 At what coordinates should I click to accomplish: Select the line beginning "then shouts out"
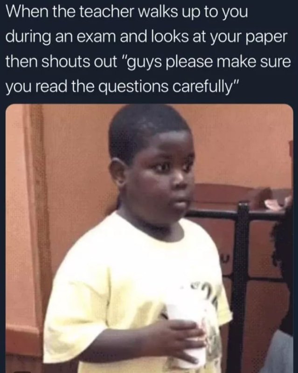coord(148,62)
